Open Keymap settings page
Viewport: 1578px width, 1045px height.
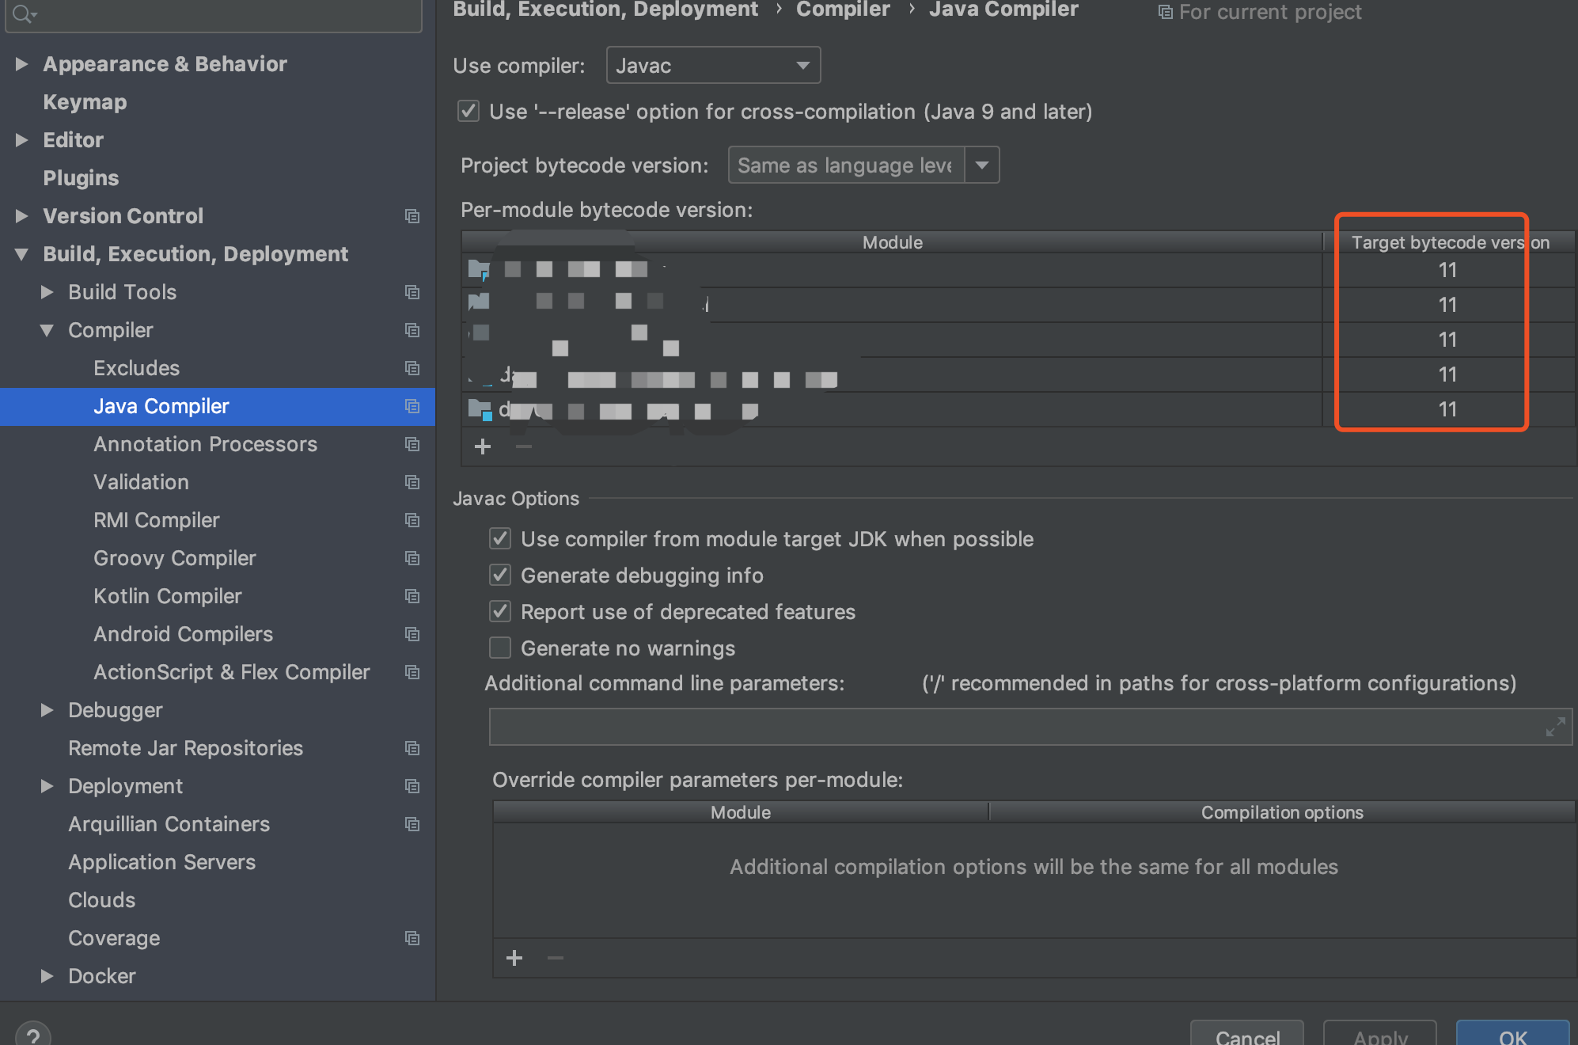85,102
